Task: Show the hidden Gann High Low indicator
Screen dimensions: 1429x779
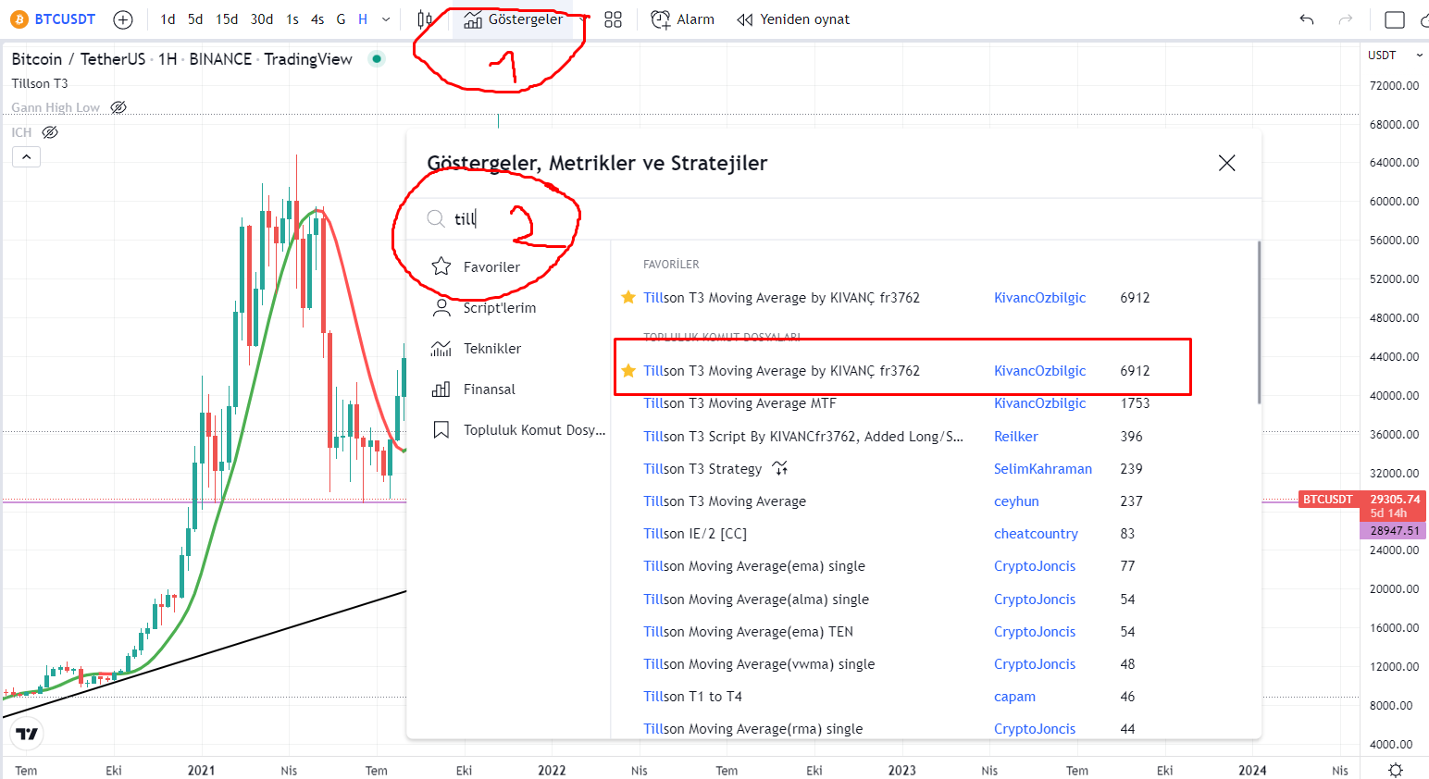Action: click(118, 107)
